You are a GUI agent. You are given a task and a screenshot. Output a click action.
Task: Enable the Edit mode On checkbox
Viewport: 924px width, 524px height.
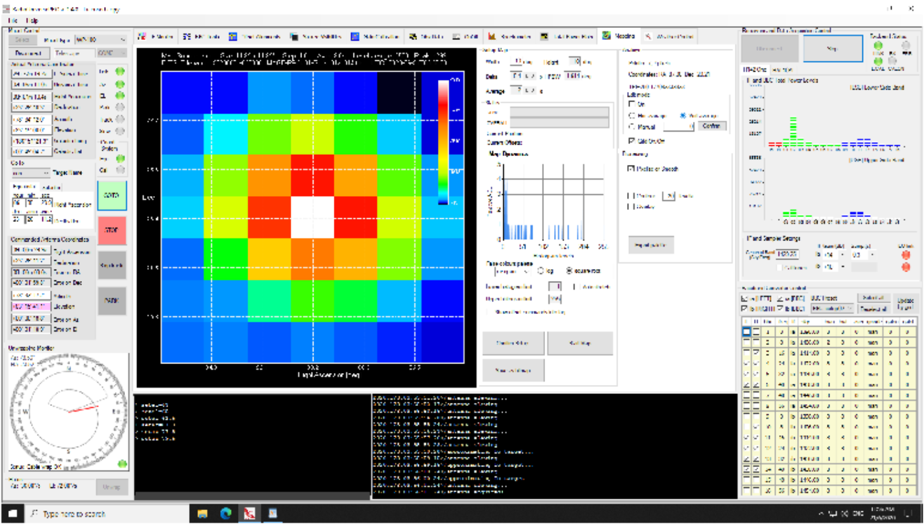pyautogui.click(x=632, y=103)
